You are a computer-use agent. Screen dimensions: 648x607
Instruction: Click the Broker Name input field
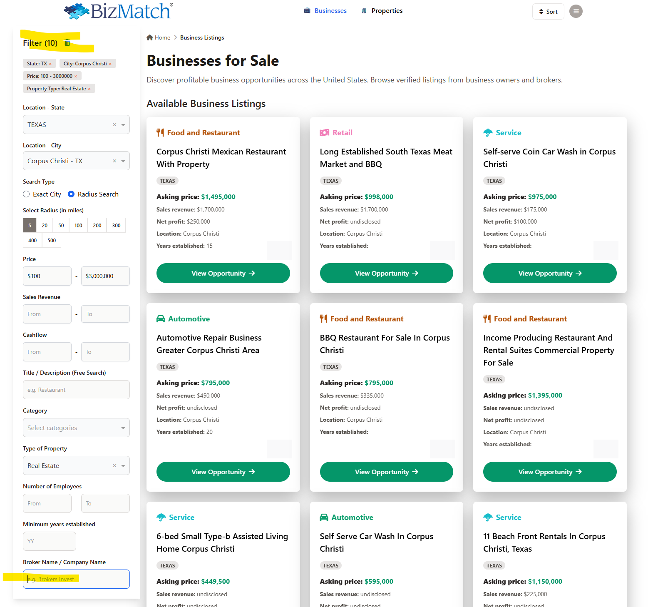[76, 579]
